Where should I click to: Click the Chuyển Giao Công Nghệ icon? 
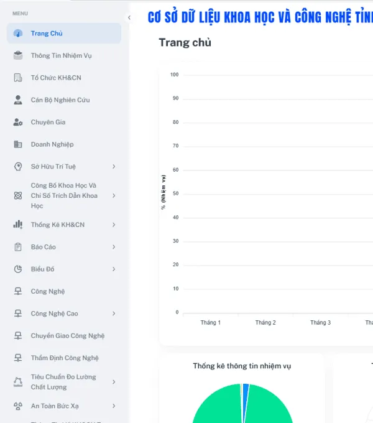tap(18, 335)
